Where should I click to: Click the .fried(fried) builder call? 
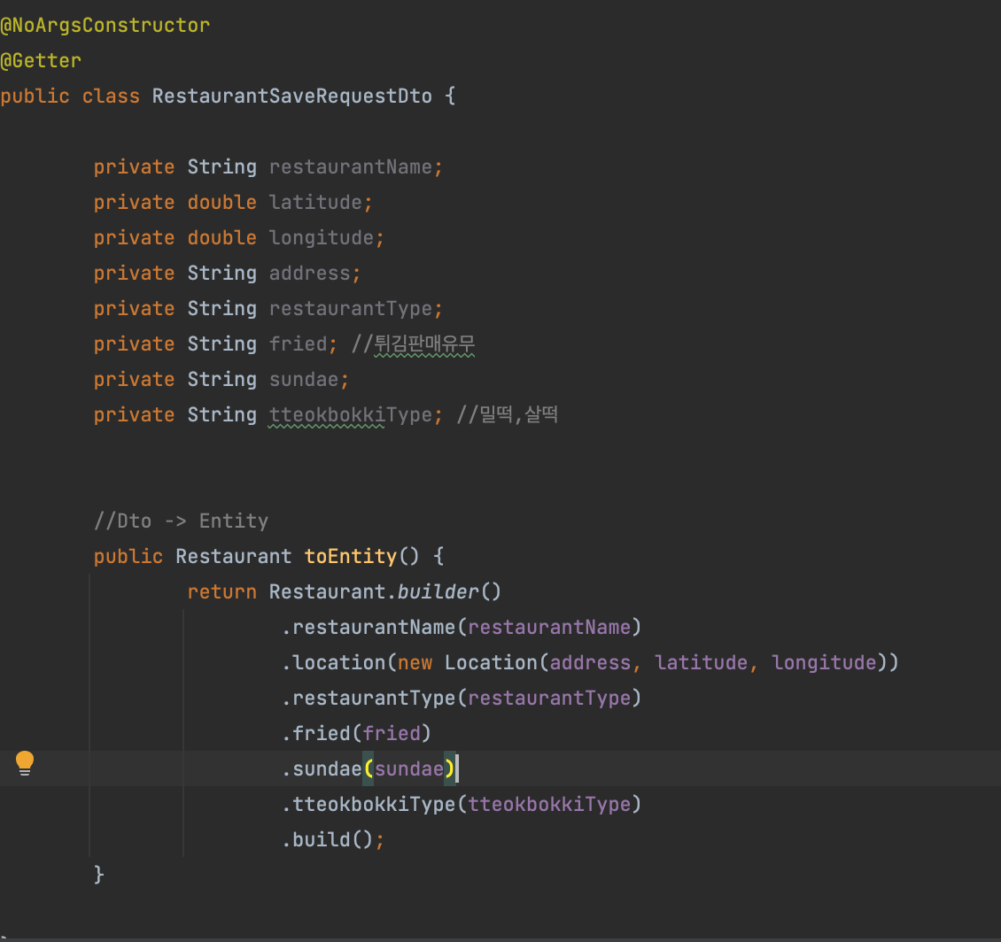pos(356,734)
